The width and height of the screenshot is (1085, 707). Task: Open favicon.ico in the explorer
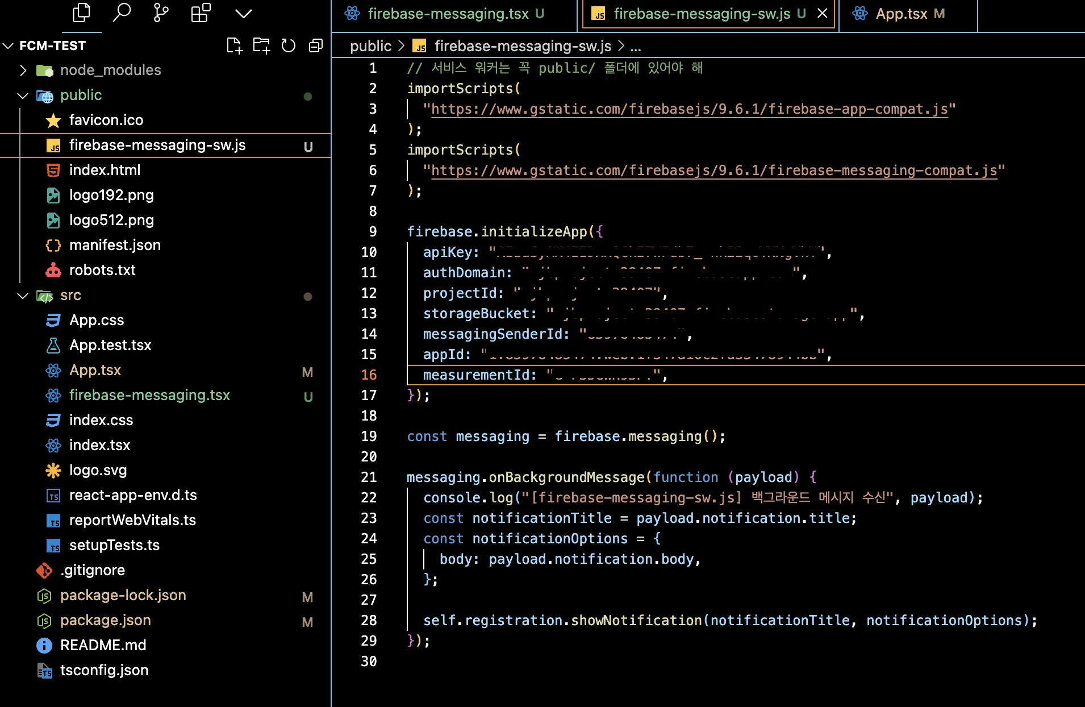106,120
